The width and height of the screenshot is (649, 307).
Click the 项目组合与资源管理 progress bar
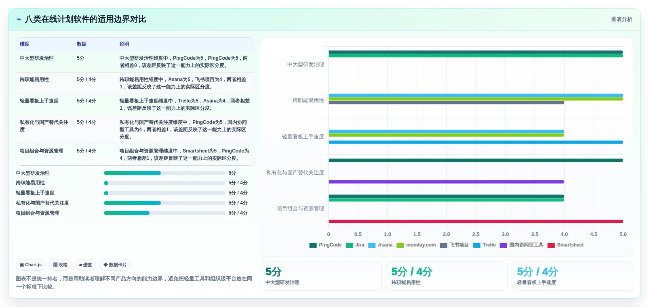pos(164,213)
